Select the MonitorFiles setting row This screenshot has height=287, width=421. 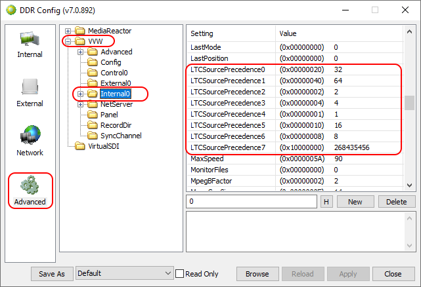295,170
